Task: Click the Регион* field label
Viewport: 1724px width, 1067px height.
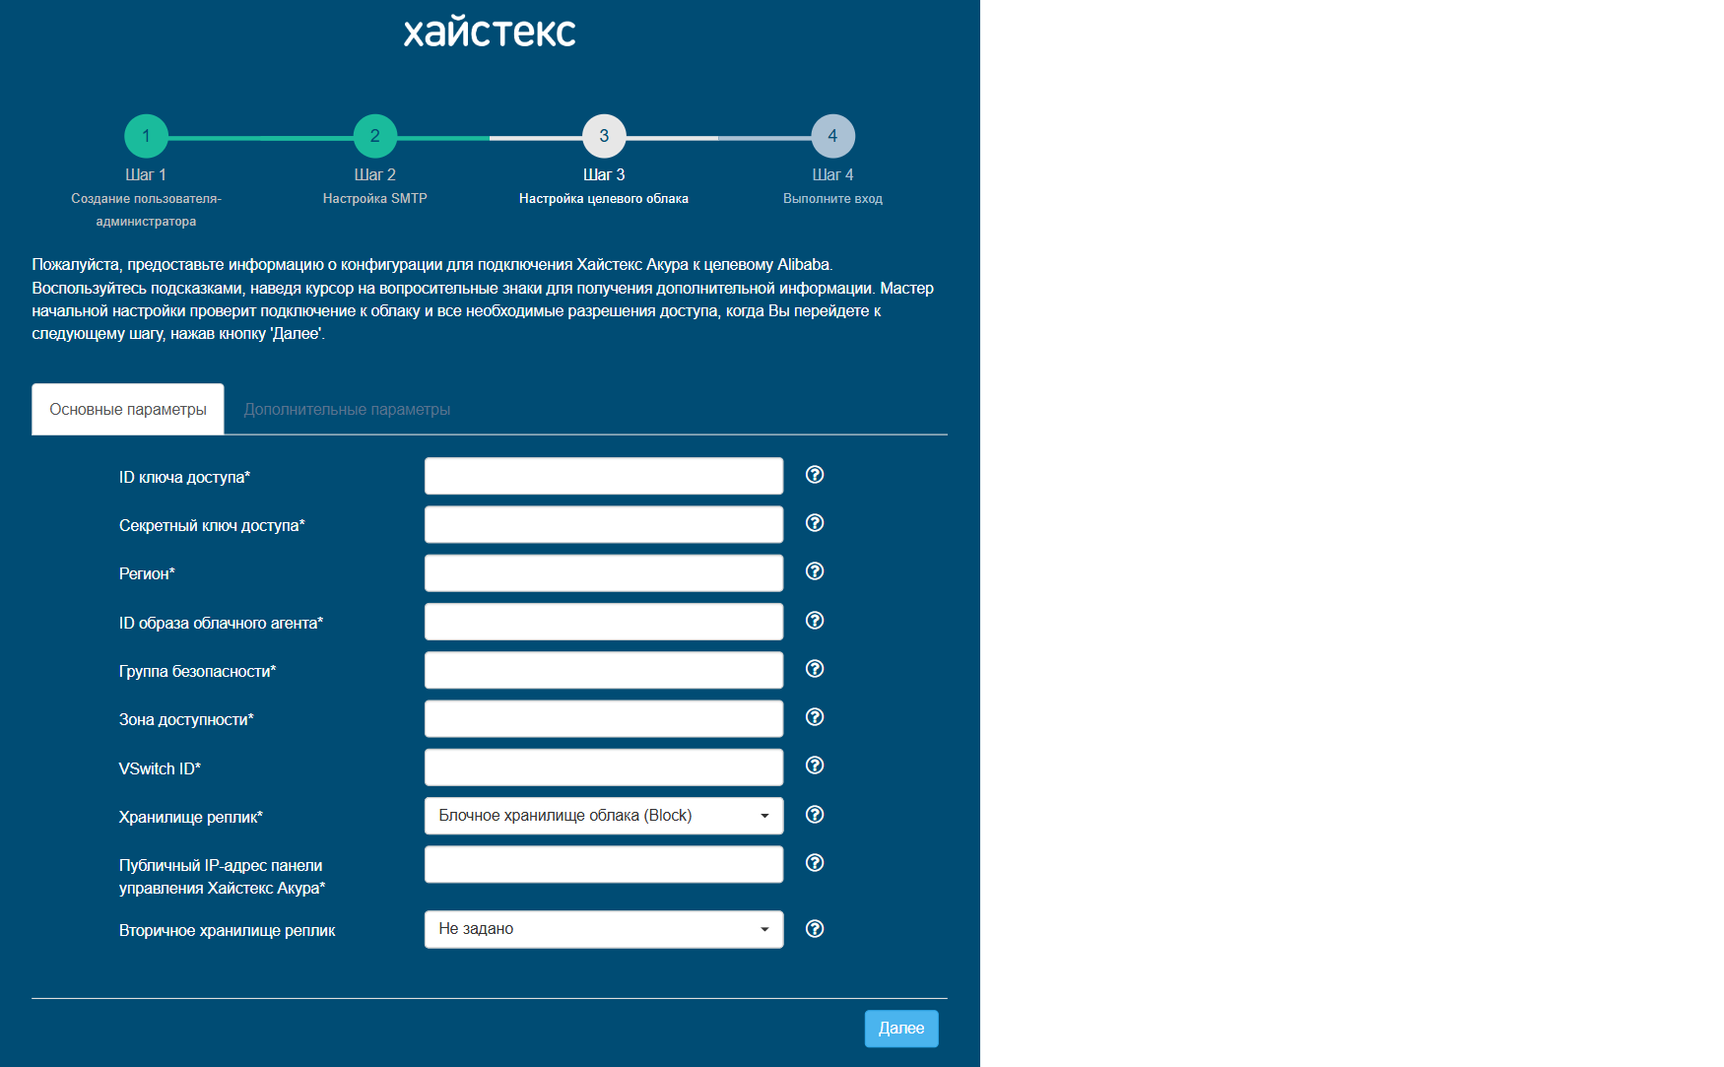Action: 147,573
